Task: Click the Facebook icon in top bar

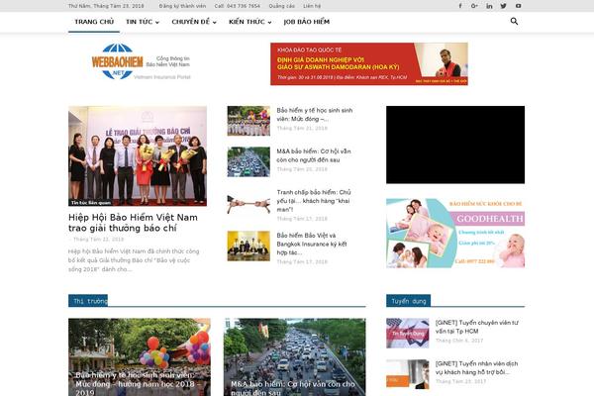Action: click(x=459, y=5)
